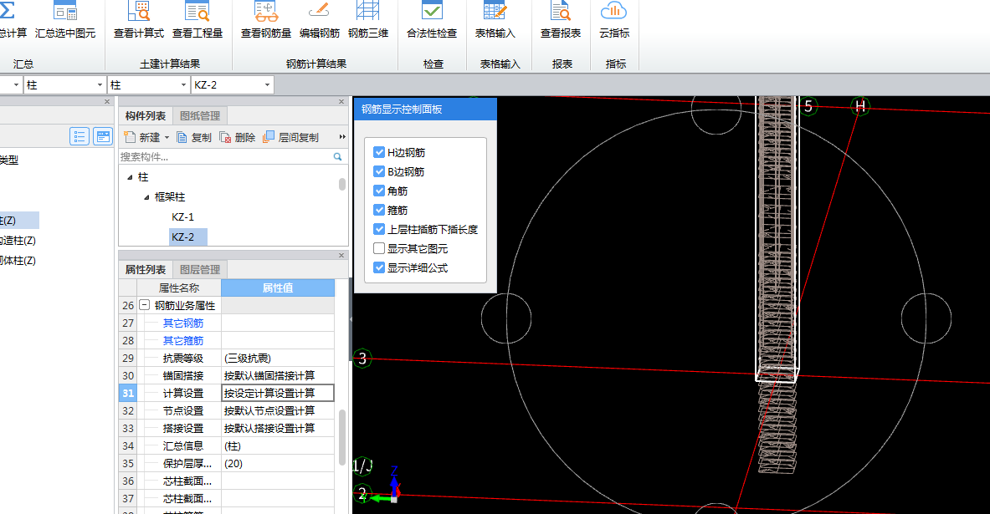Click 层间复制 button
The image size is (990, 514).
[291, 138]
